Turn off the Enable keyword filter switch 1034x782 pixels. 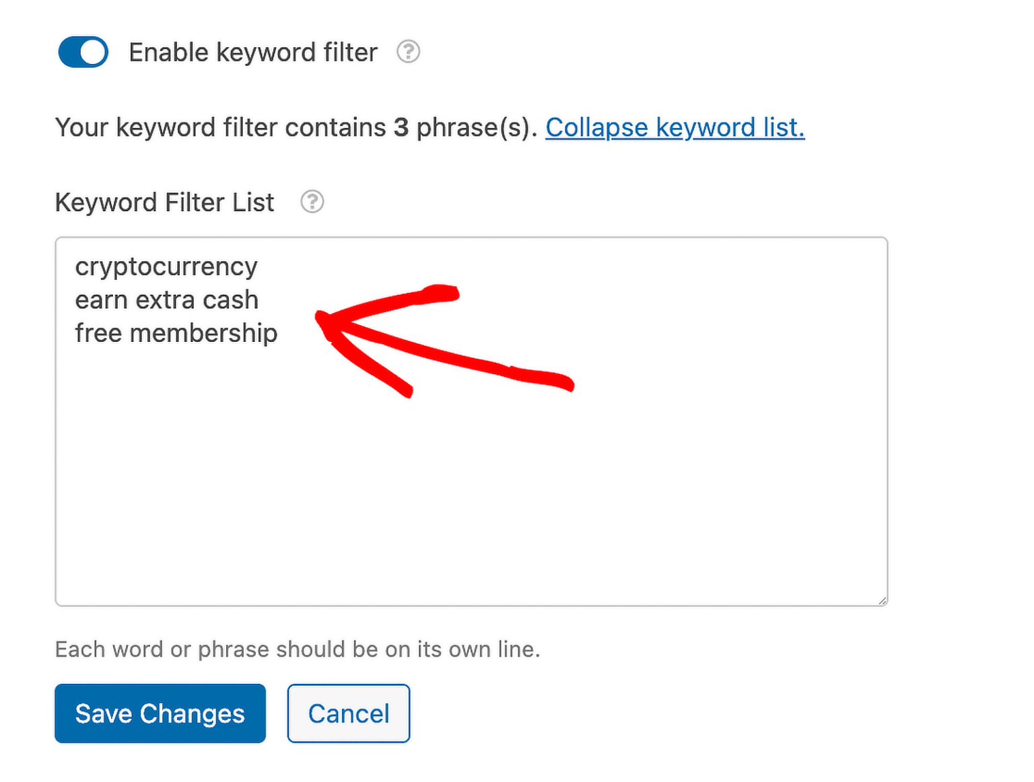click(83, 52)
